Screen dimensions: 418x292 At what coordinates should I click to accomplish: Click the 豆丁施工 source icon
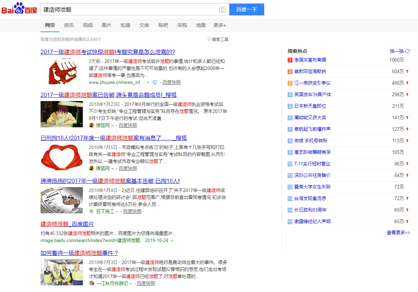pyautogui.click(x=92, y=211)
